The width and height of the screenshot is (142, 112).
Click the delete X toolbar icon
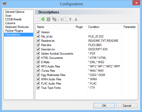(62, 19)
